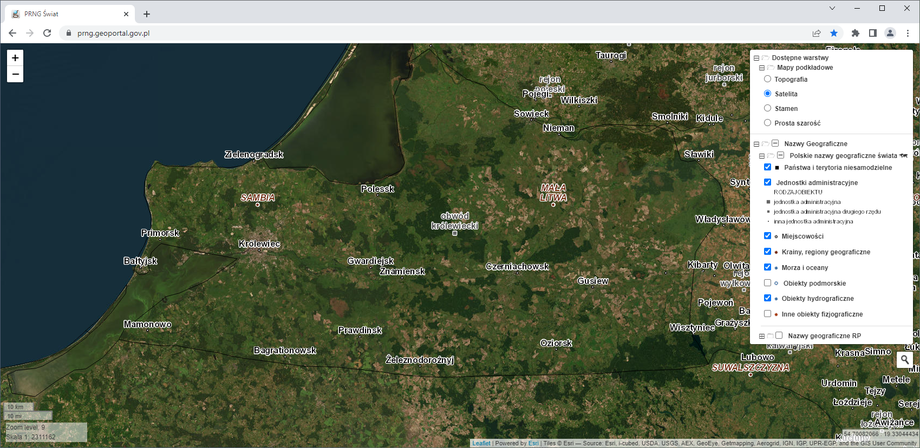Click the share page icon
This screenshot has width=920, height=448.
click(x=817, y=33)
